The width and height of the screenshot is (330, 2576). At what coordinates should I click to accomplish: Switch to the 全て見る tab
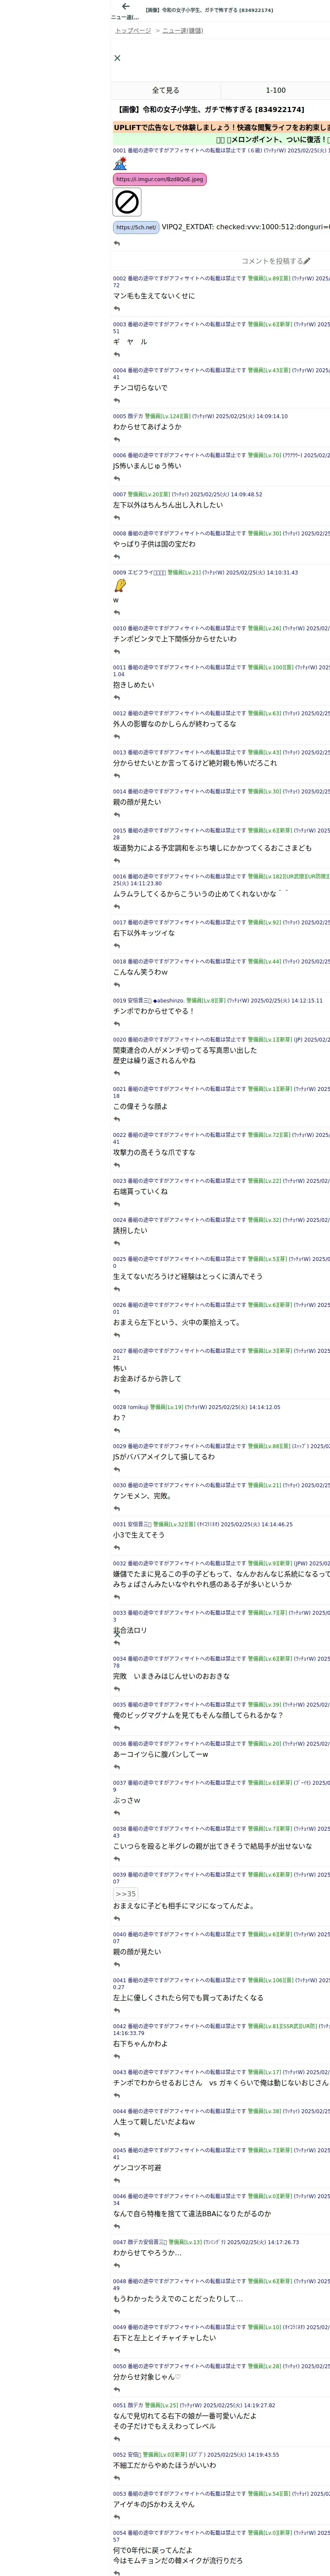click(x=166, y=90)
